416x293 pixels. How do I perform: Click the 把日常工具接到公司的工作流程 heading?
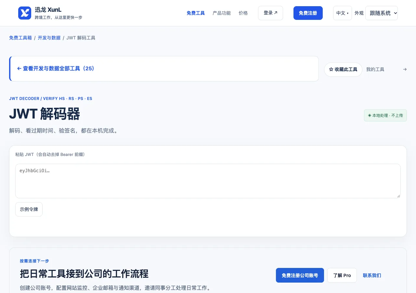click(x=84, y=274)
